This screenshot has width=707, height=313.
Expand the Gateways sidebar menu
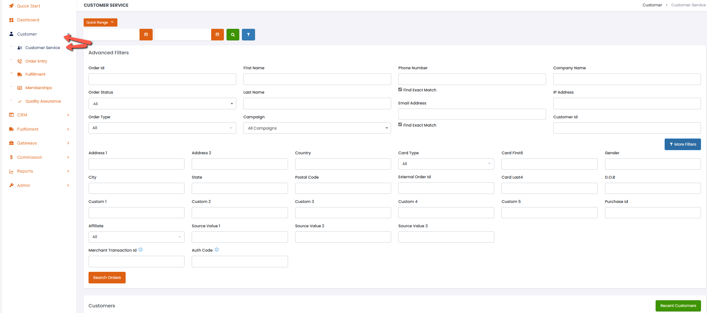point(27,143)
